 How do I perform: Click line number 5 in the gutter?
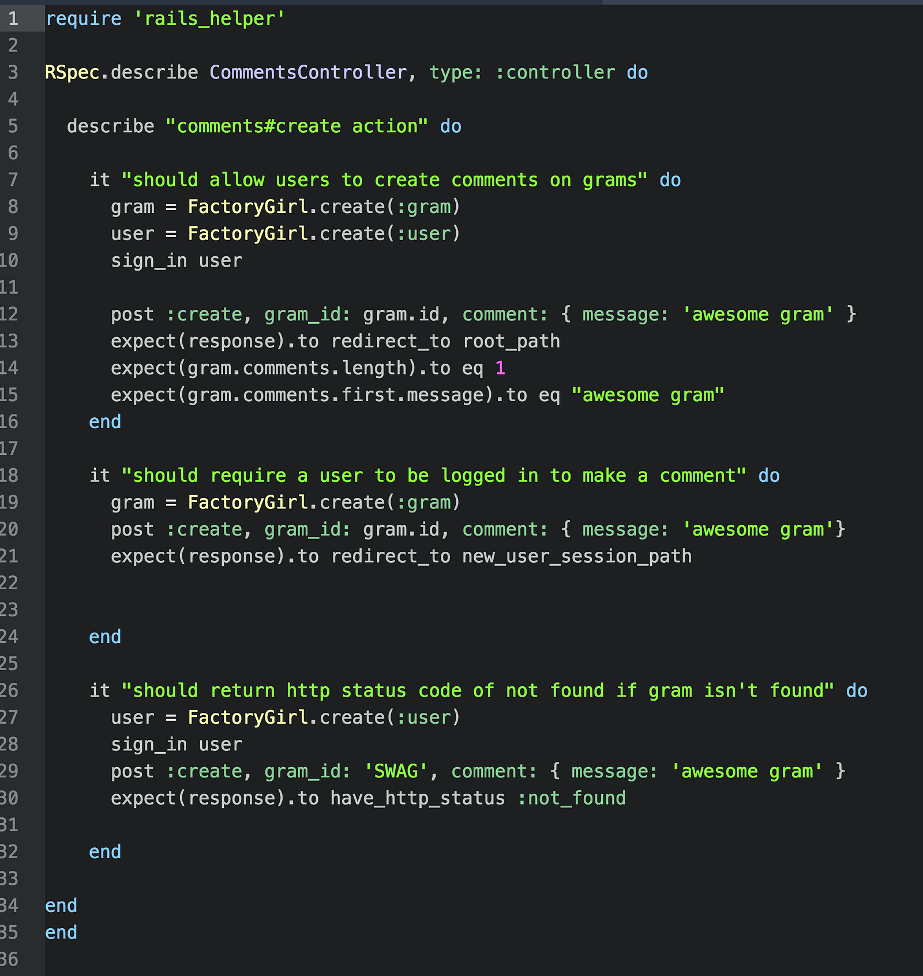click(13, 126)
